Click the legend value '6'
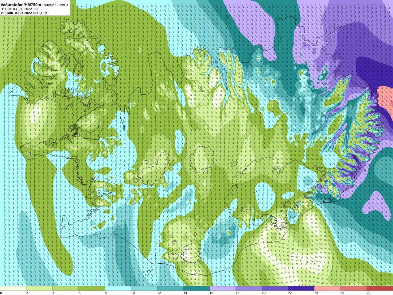 click(x=80, y=293)
